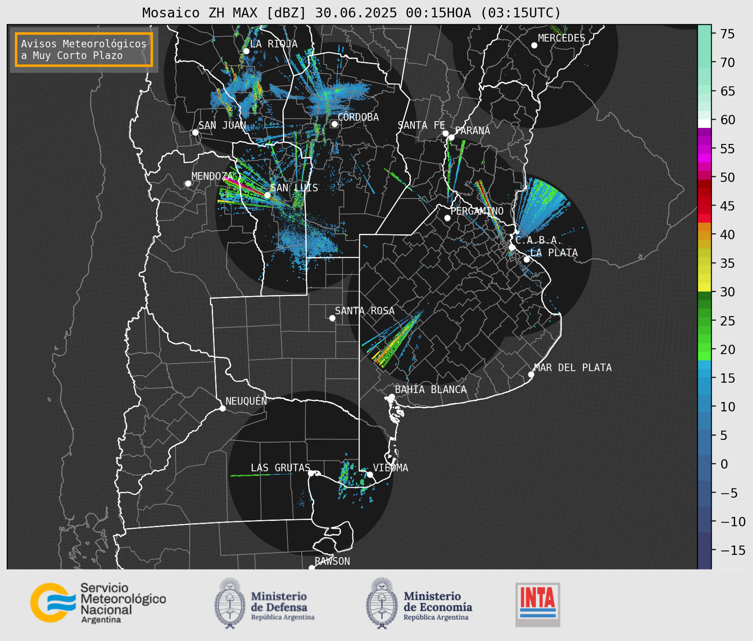
Task: Click the Ministerio de Economía emblem
Action: click(x=381, y=603)
